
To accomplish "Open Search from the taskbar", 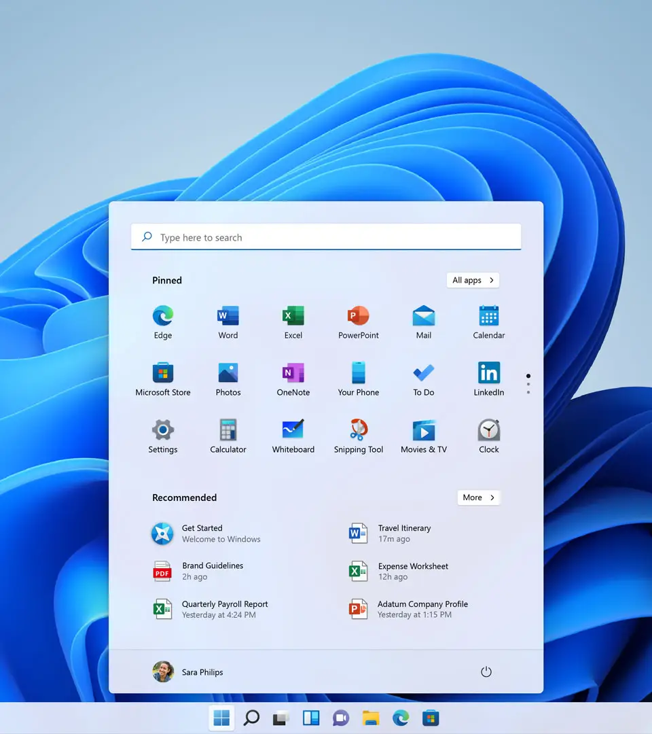I will click(x=251, y=718).
